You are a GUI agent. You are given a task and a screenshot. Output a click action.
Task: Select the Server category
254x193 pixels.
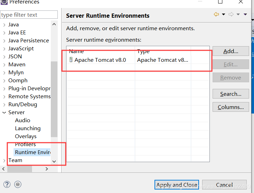16,112
